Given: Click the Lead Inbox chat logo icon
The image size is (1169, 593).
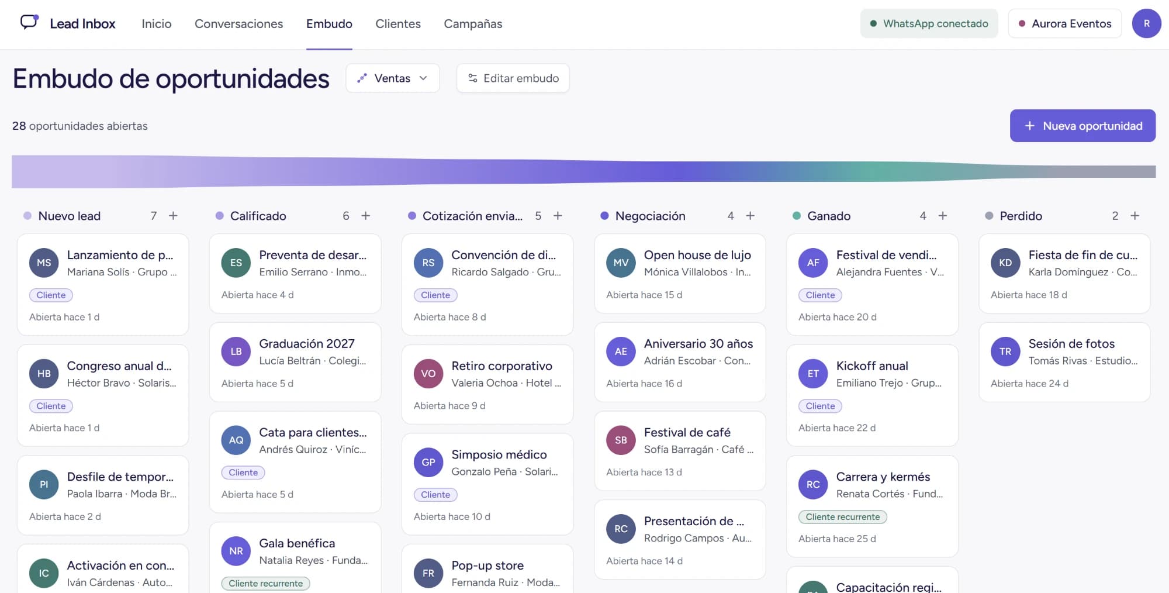Looking at the screenshot, I should point(29,22).
